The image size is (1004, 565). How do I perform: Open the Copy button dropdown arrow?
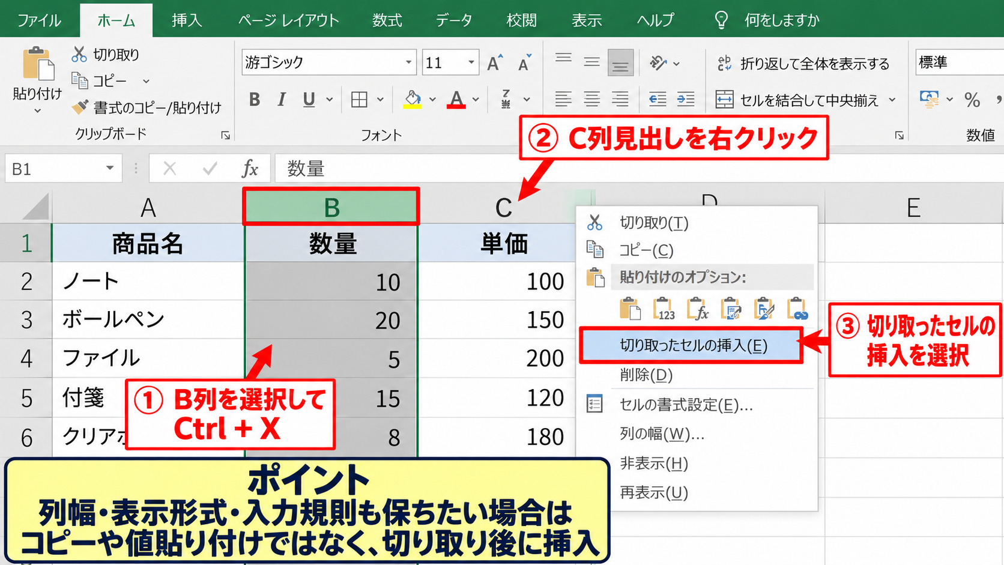tap(146, 81)
